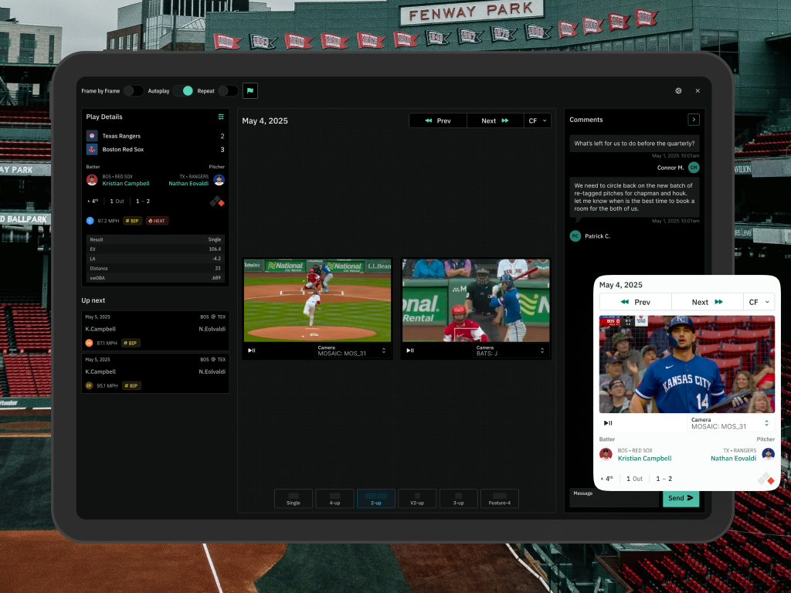Close the player with the X icon

point(698,91)
